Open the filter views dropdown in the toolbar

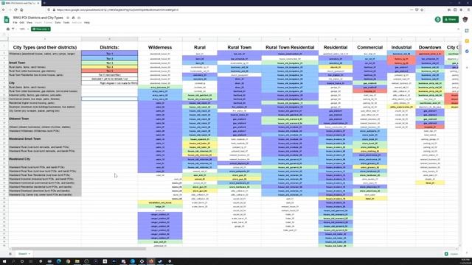(13, 29)
